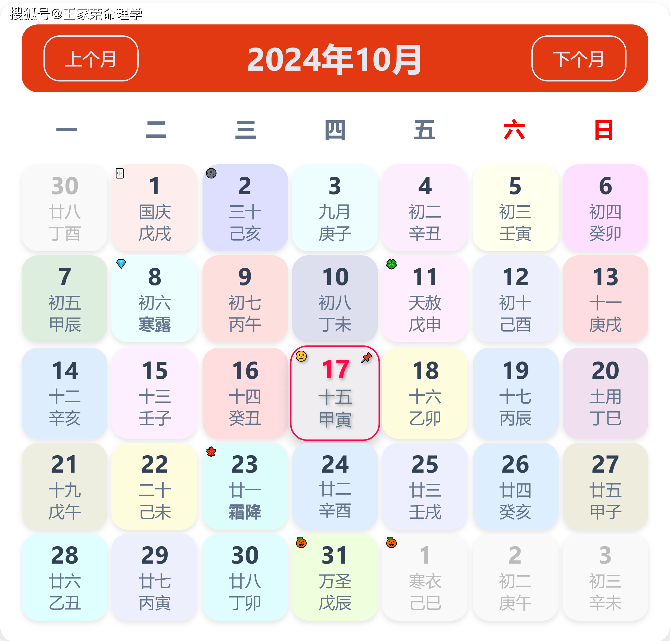
Task: Click the Monday column header 一
Action: click(x=66, y=130)
